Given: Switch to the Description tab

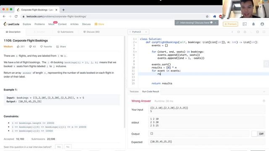Looking at the screenshot, I should click(x=13, y=32).
